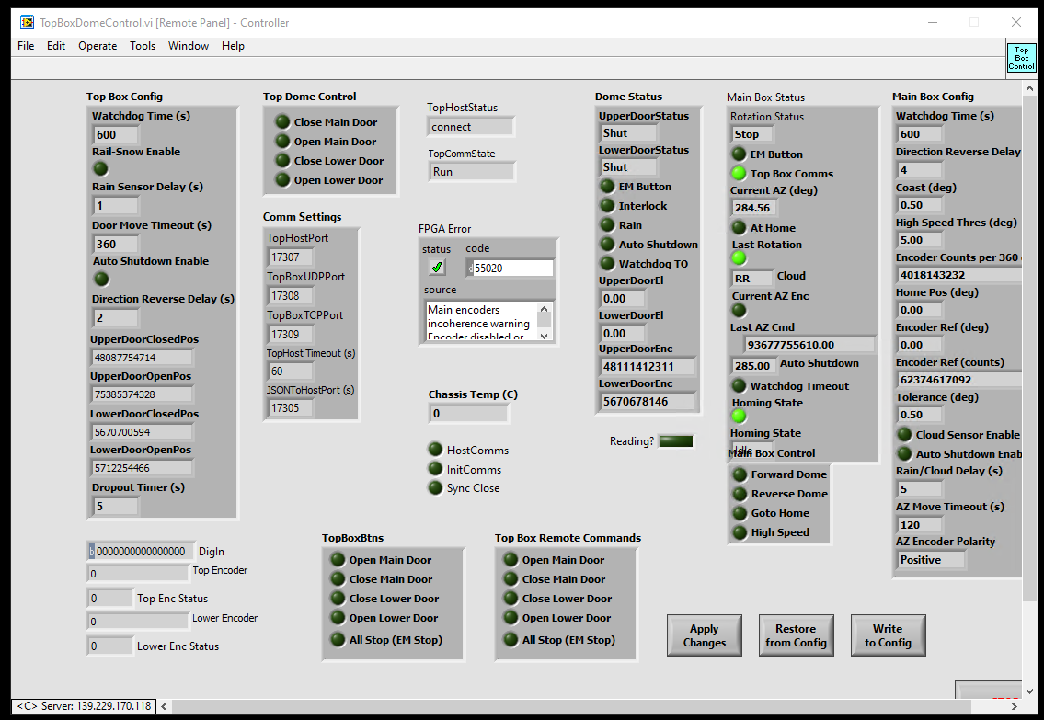Click the Interlock LED indicator

[607, 206]
